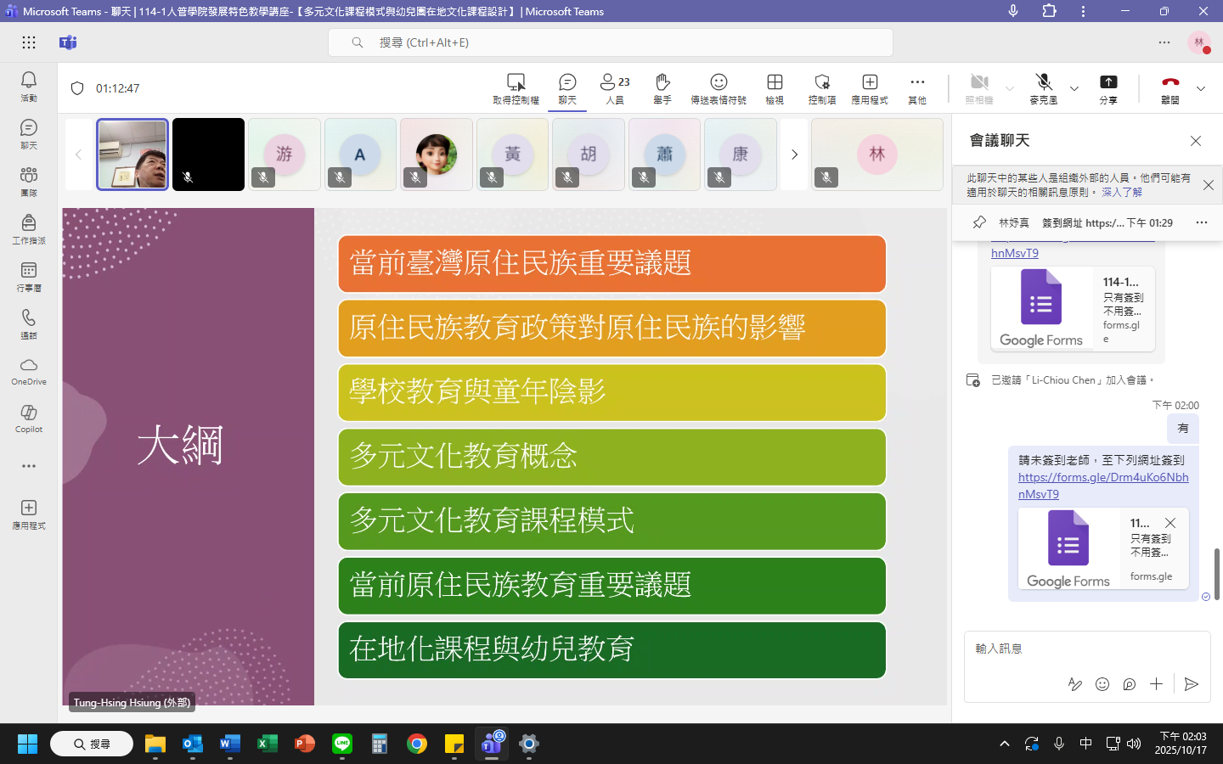Click the Learn more (深入了解) link

tap(1122, 193)
